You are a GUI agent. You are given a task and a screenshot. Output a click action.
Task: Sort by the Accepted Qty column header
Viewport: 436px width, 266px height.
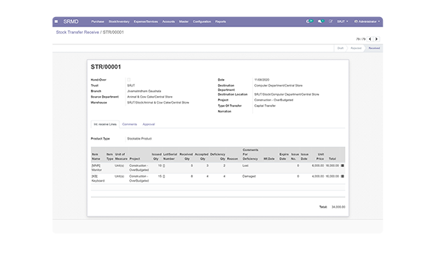(x=202, y=157)
